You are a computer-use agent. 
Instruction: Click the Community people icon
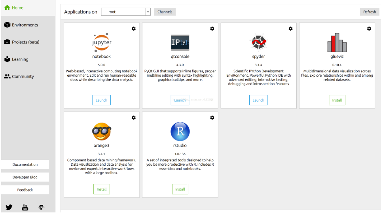click(7, 76)
